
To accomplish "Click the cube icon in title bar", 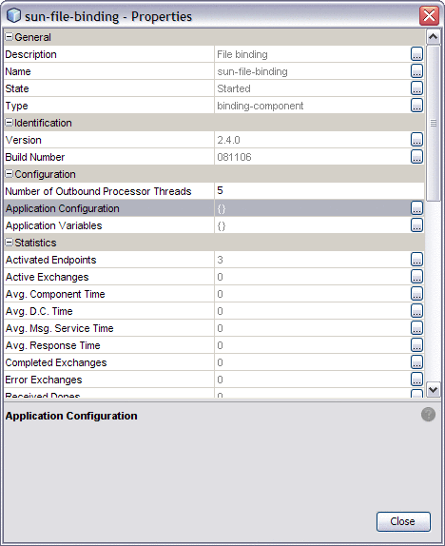I will click(13, 15).
